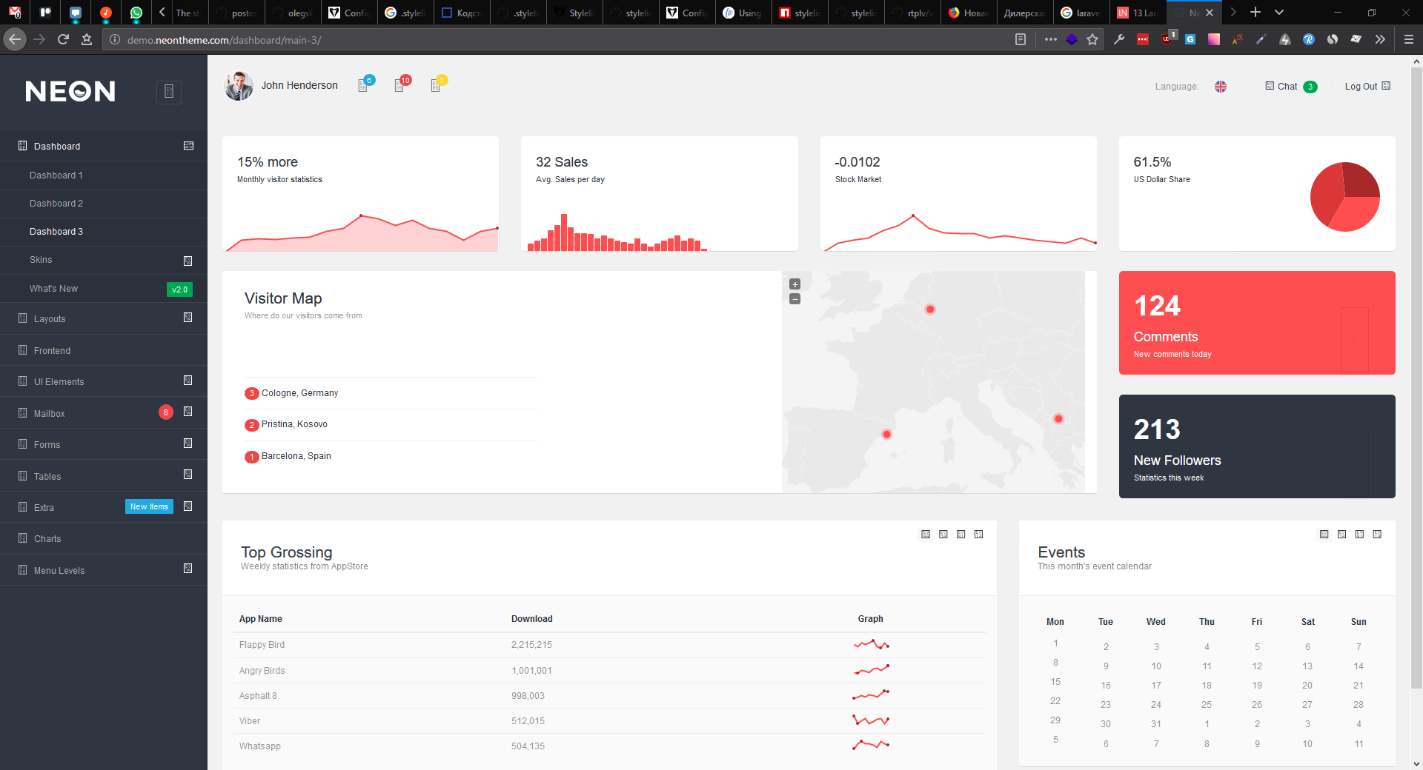Open Dashboard 2 menu item

pos(56,204)
